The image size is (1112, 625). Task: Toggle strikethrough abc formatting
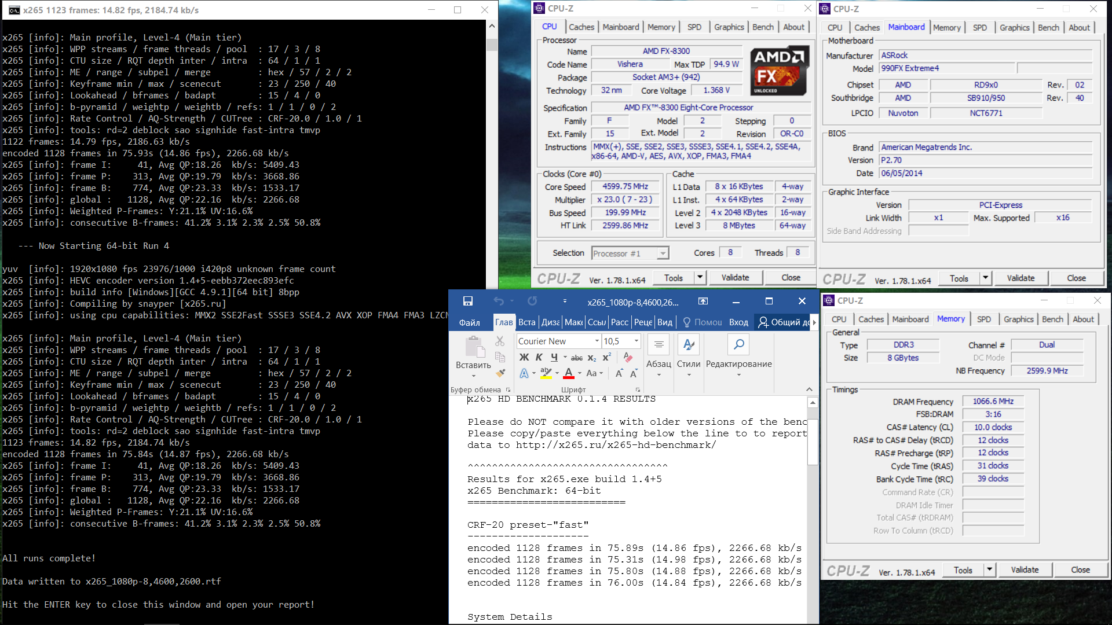(576, 358)
